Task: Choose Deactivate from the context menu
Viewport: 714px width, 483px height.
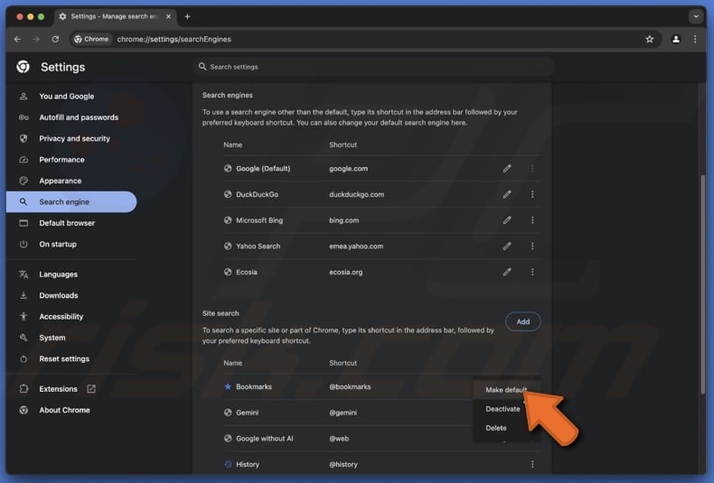Action: (503, 409)
